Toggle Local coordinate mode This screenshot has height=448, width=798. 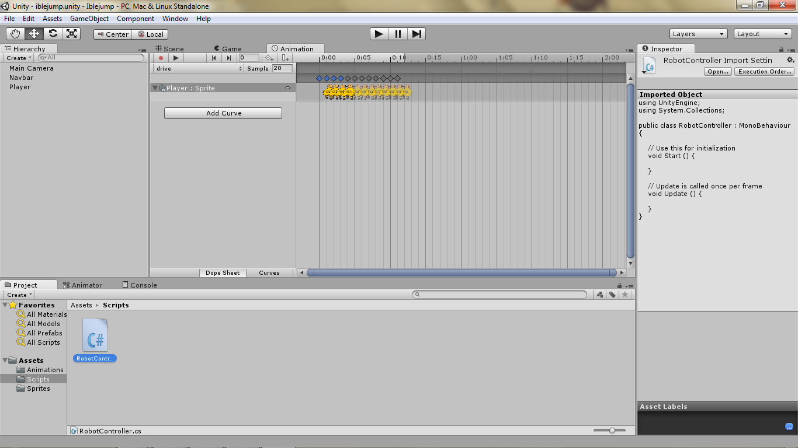pyautogui.click(x=150, y=34)
